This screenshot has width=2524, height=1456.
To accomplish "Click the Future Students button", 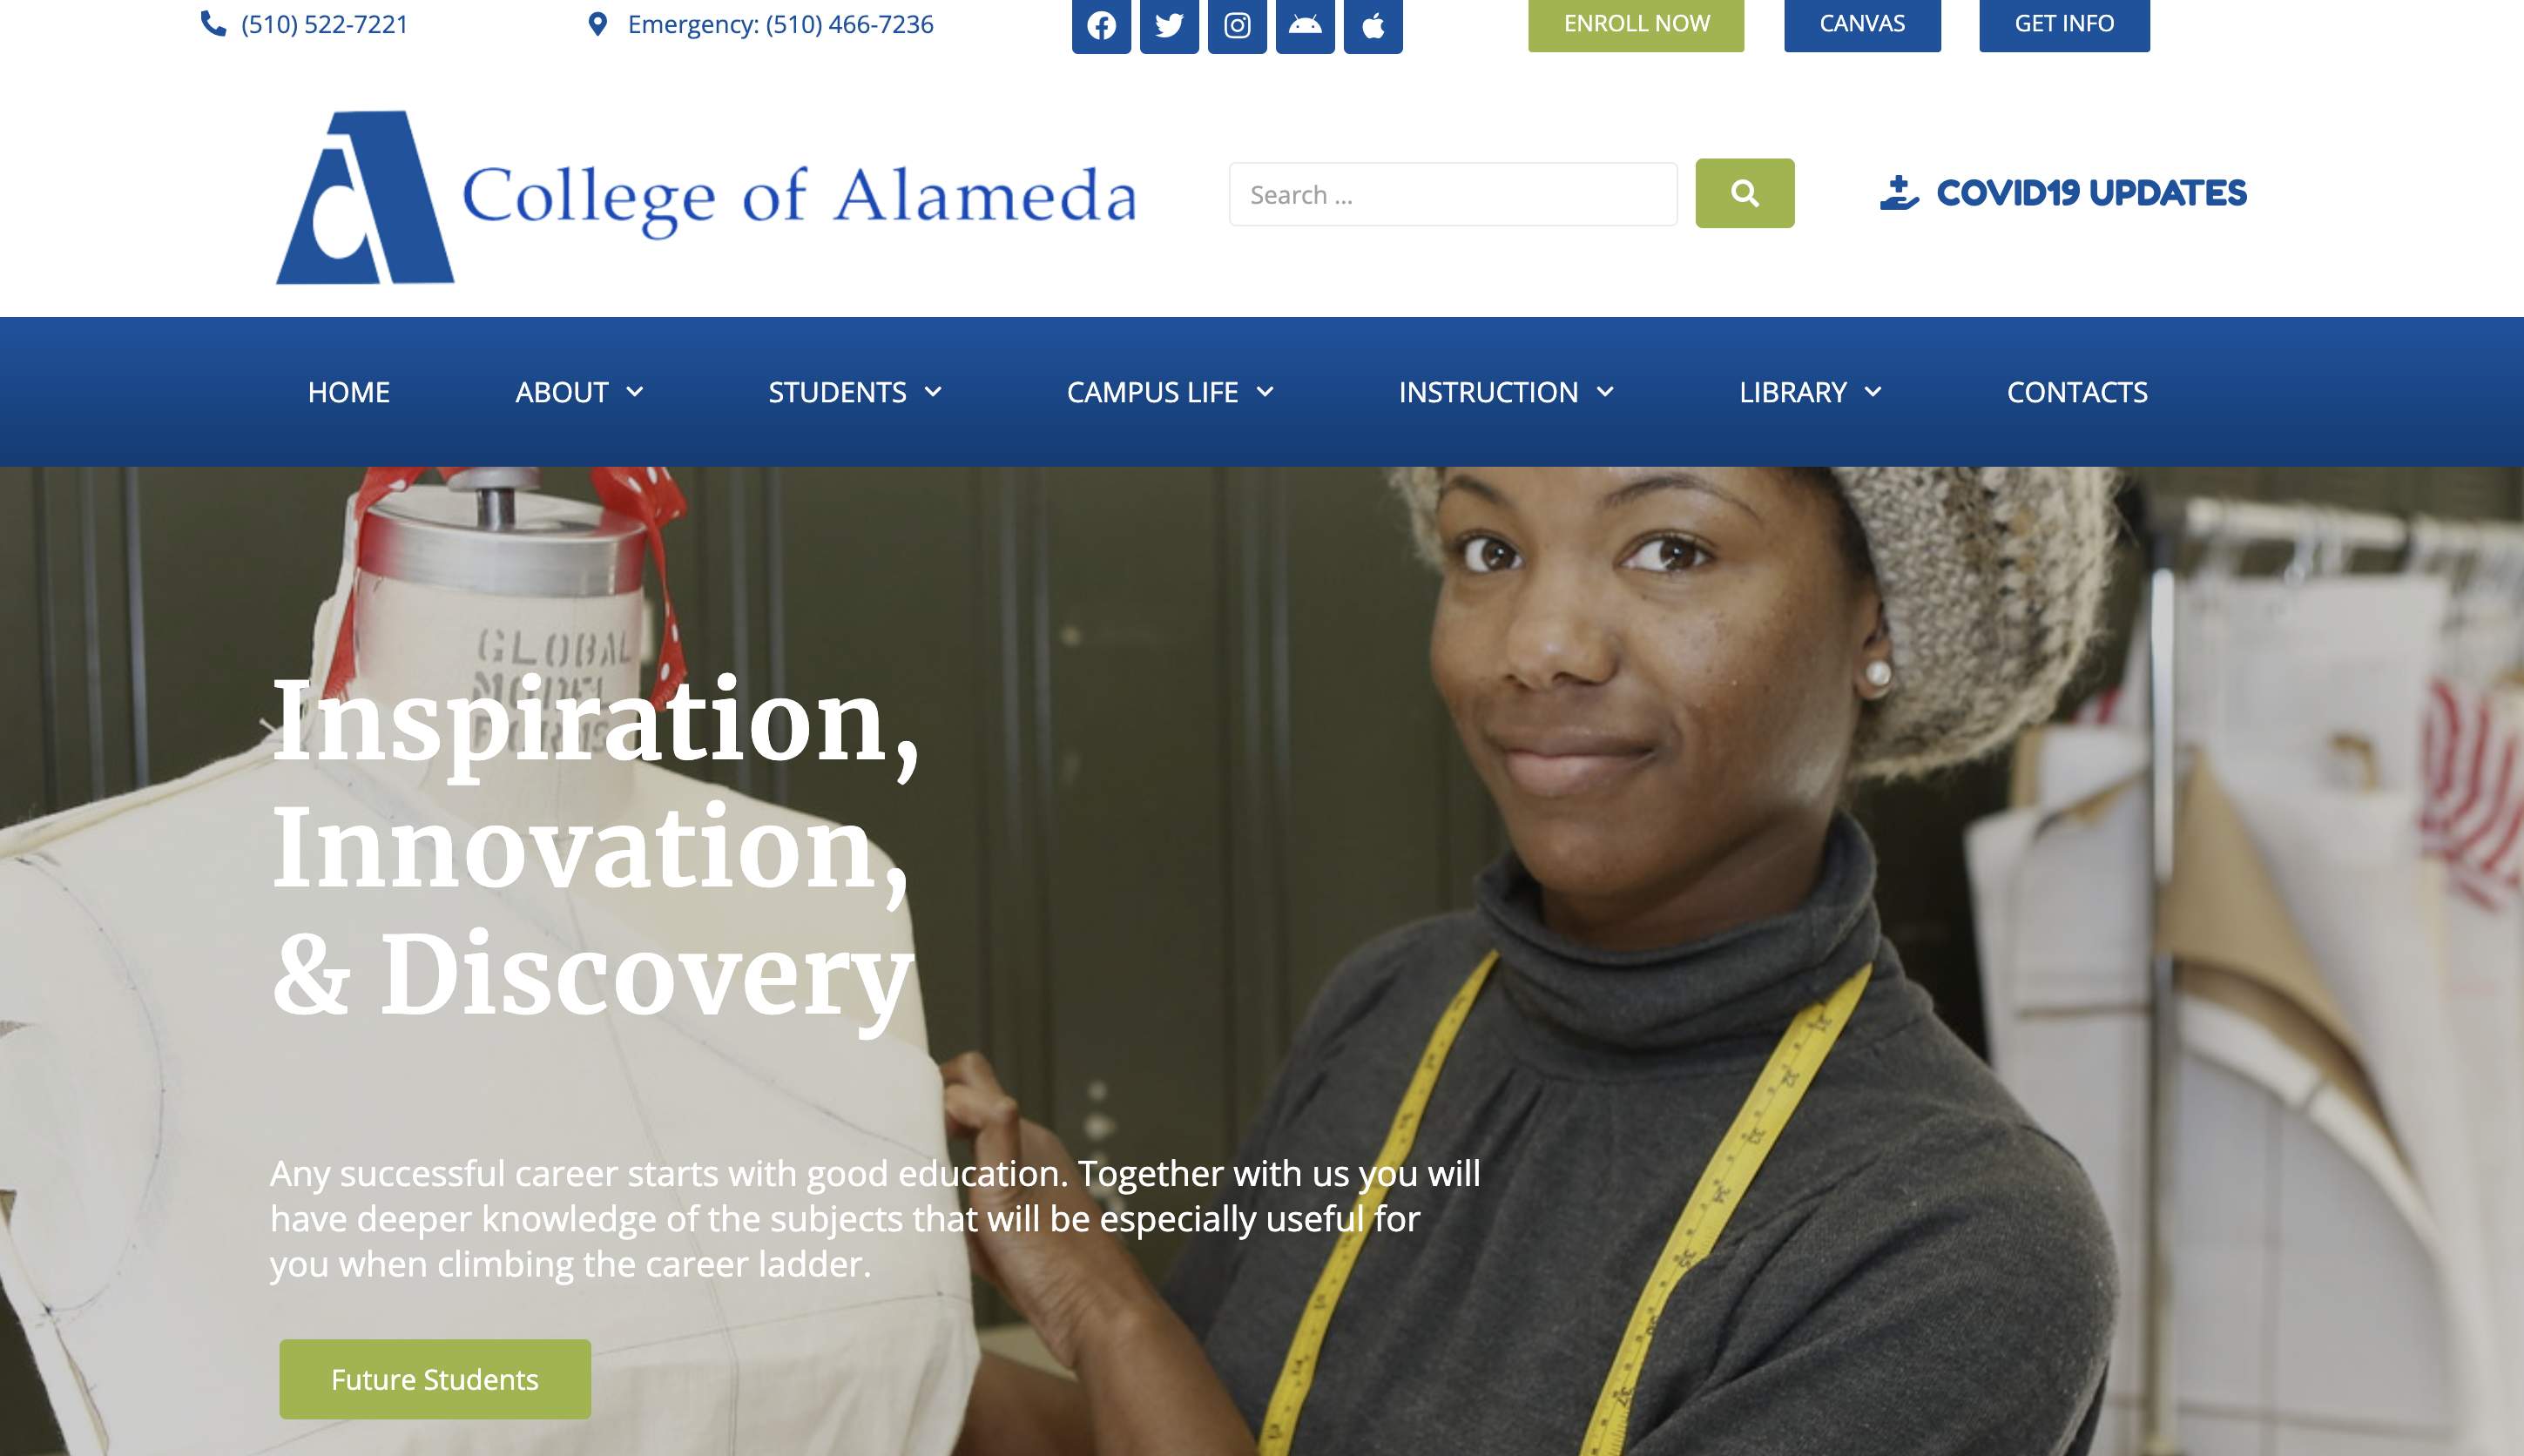I will tap(435, 1379).
